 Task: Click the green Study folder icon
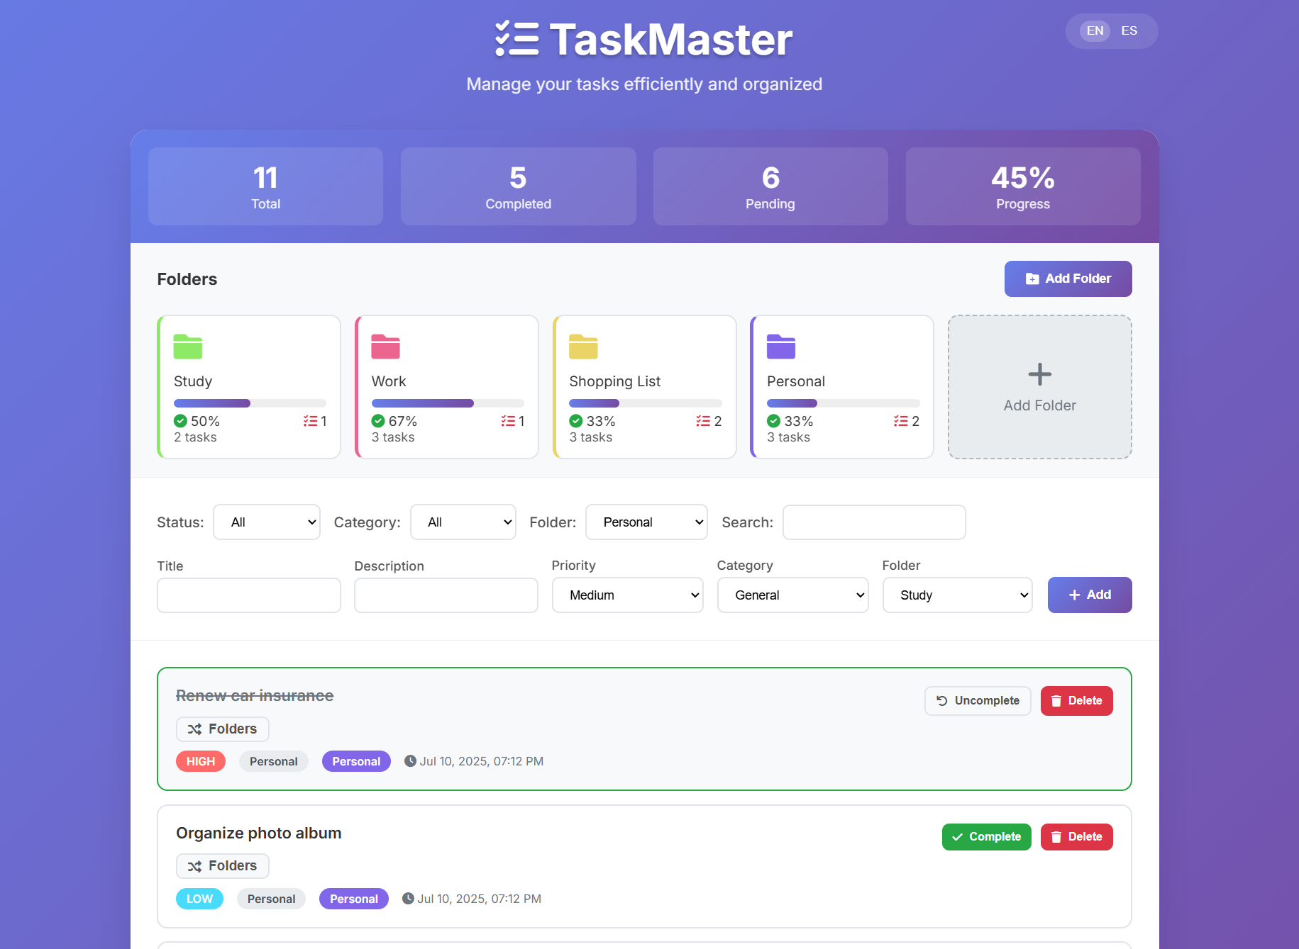(188, 347)
